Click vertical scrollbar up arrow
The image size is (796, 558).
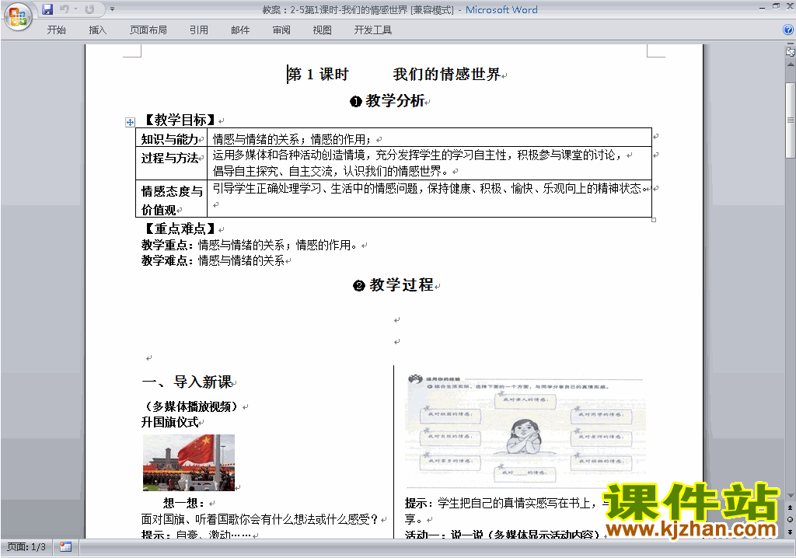[791, 65]
